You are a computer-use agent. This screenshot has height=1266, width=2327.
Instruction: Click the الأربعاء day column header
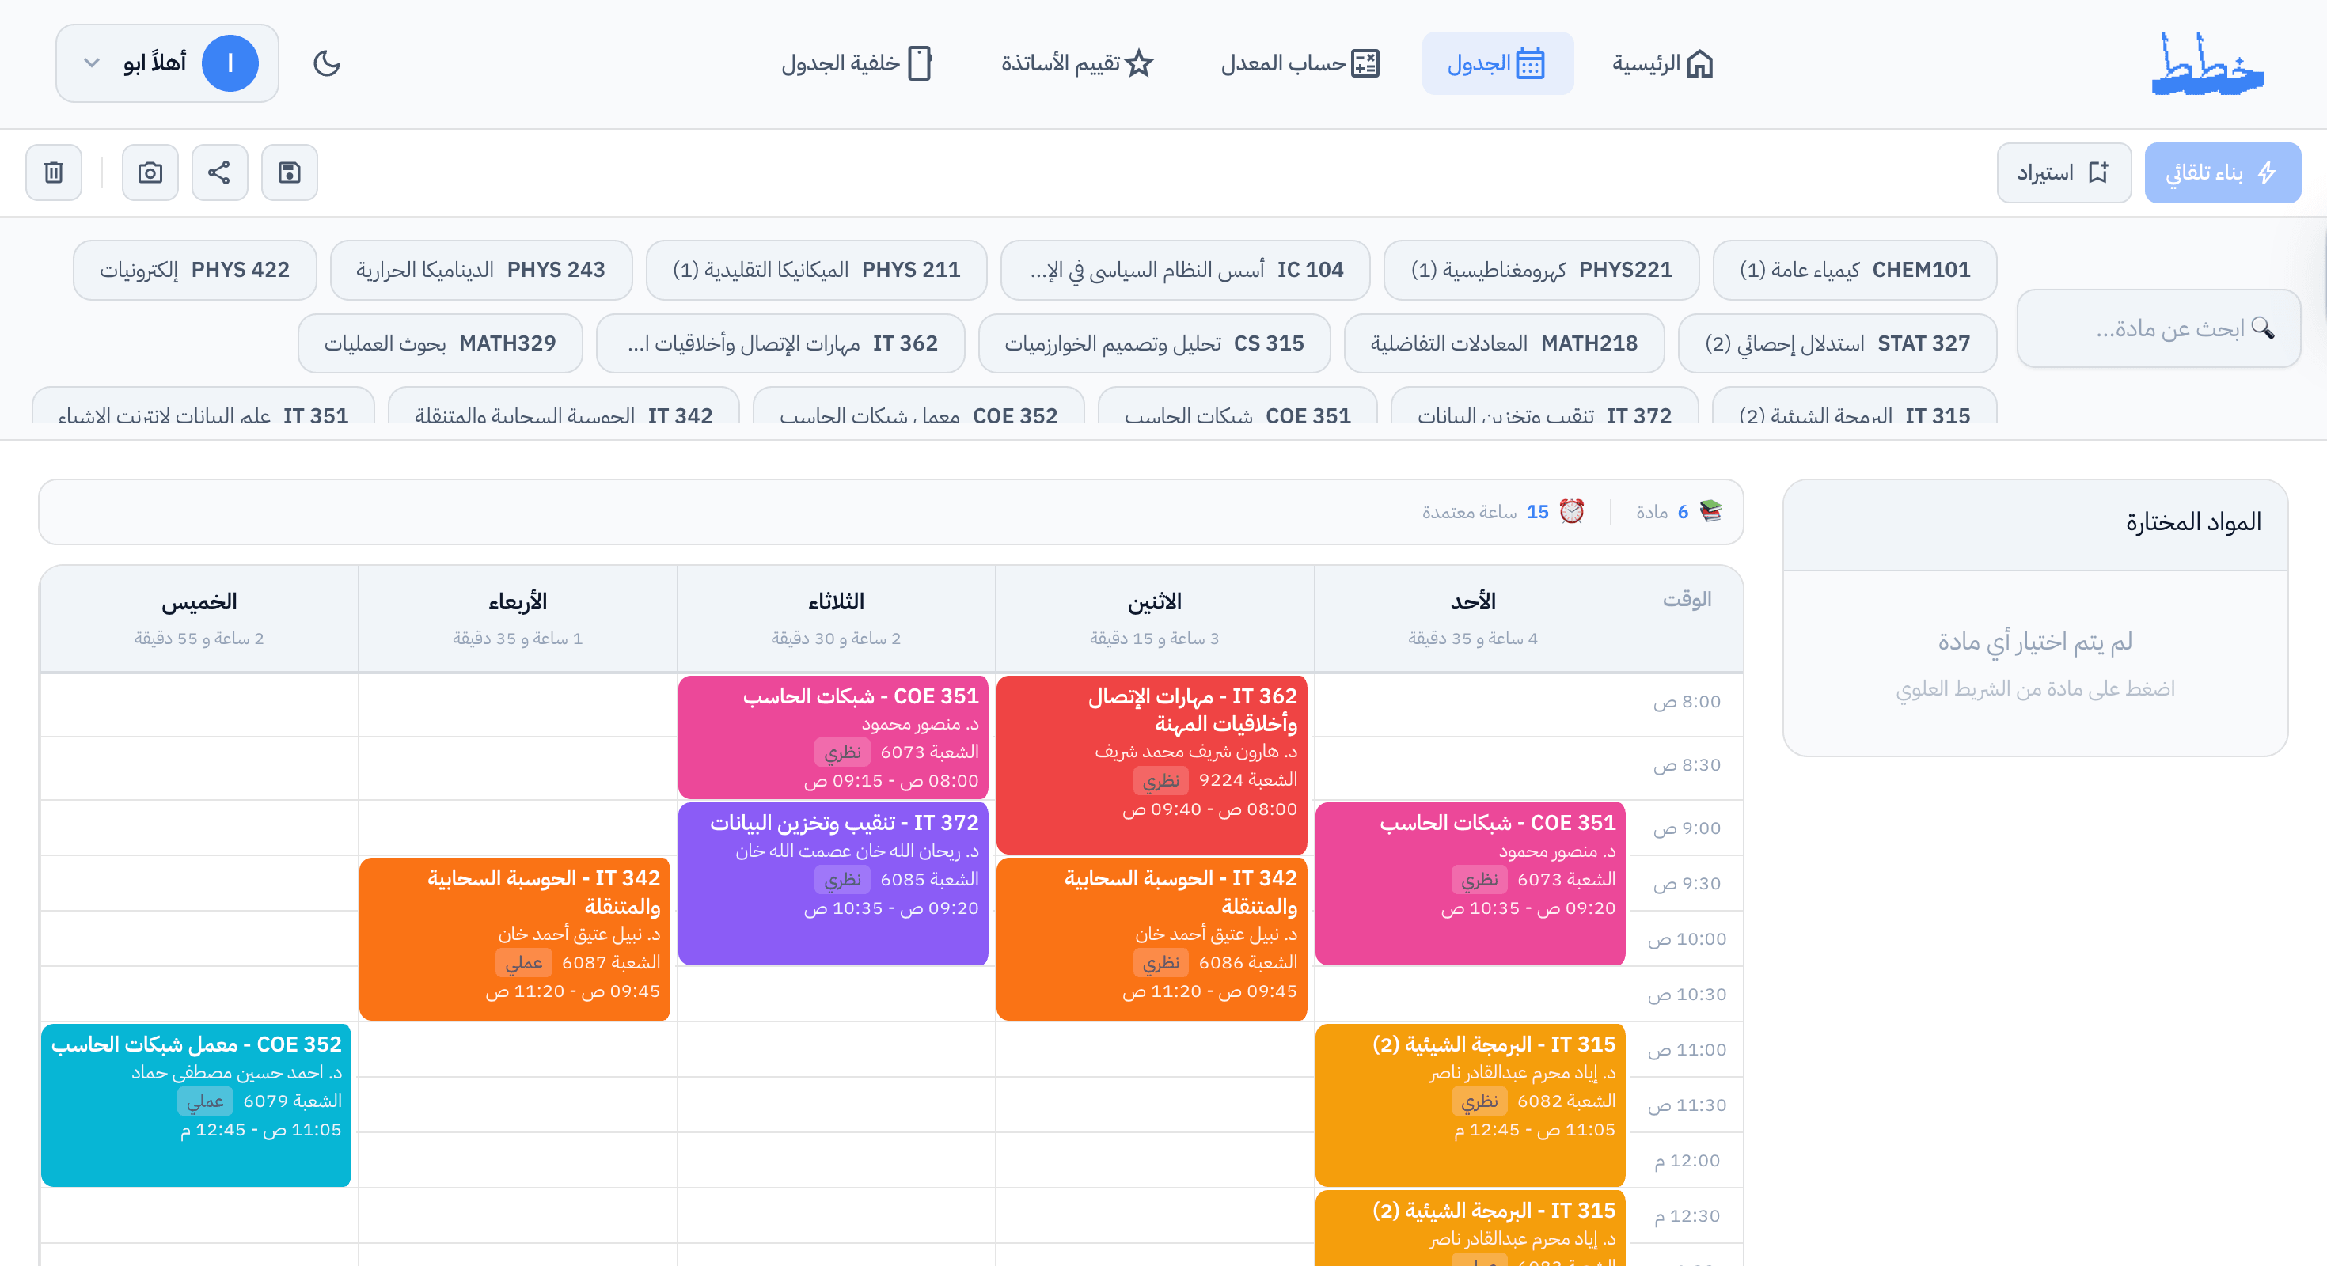pyautogui.click(x=518, y=619)
